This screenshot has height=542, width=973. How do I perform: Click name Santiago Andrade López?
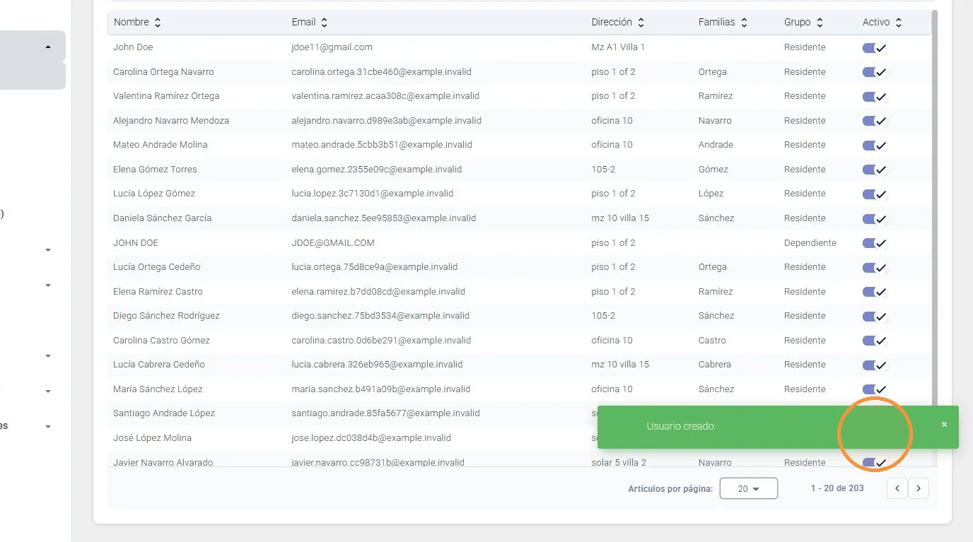(164, 413)
